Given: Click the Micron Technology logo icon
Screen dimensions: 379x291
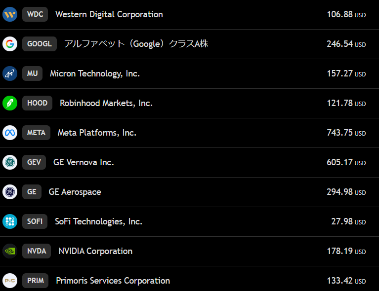Looking at the screenshot, I should point(10,73).
